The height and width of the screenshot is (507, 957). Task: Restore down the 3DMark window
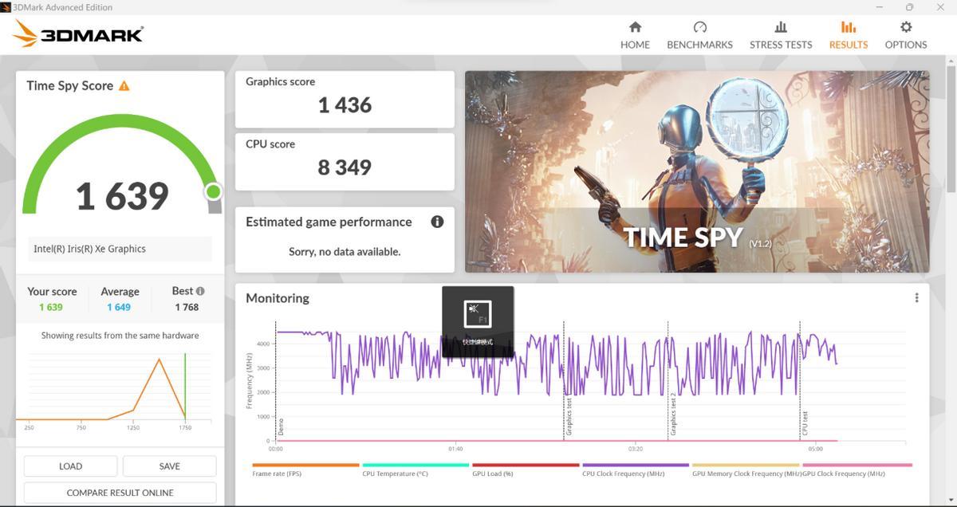(910, 7)
